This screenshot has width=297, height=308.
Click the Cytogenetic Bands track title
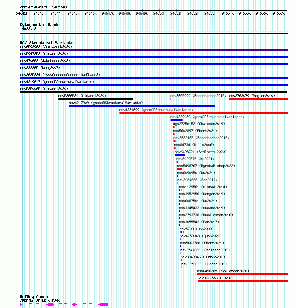tap(39, 25)
